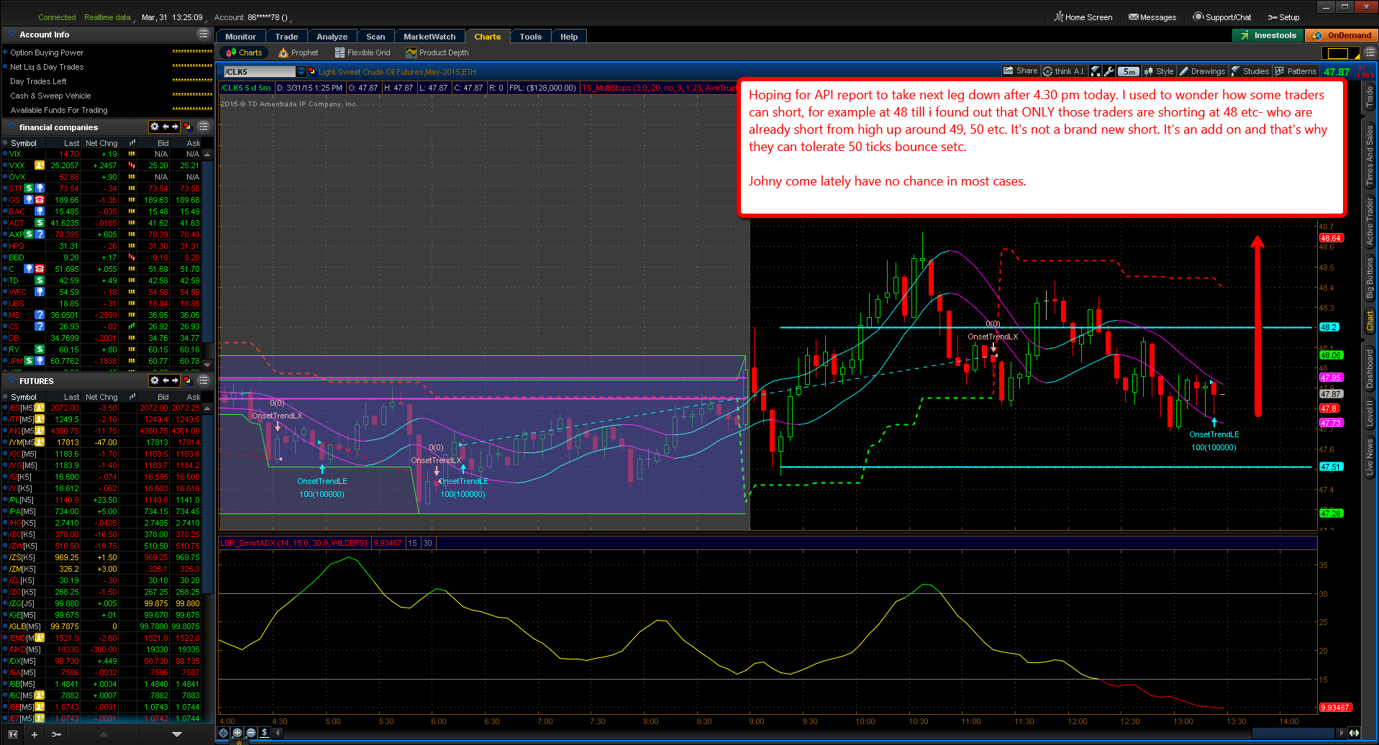Toggle the Net Liq & Day Trades dot
Image resolution: width=1379 pixels, height=745 pixels.
[5, 67]
